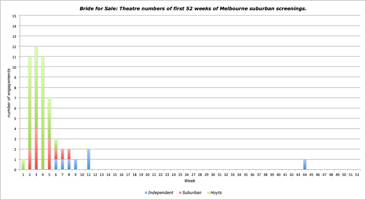Screen dimensions: 366x200
Task: Click the y-axis label 15
Action: point(14,16)
